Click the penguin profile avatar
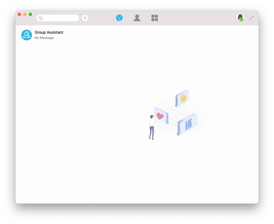 (240, 18)
